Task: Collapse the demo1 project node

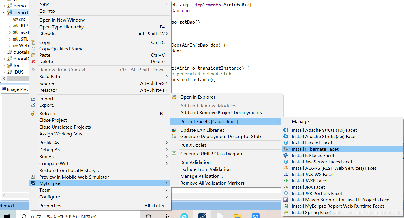Action: tap(4, 13)
